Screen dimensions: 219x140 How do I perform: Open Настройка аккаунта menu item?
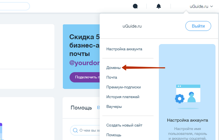click(124, 49)
